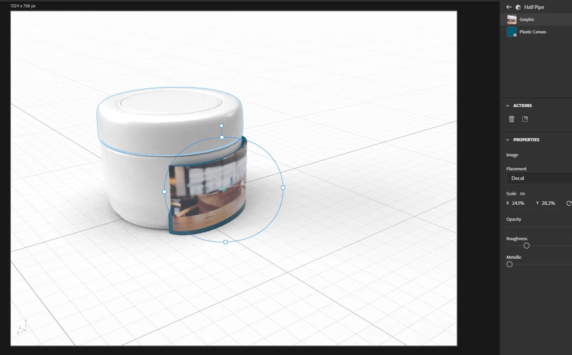This screenshot has height=355, width=572.
Task: Click the Image property label
Action: point(512,155)
